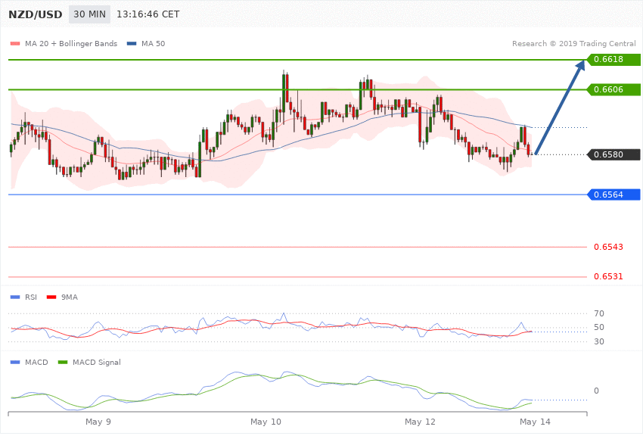
Task: Click the 13:16:46 CET timestamp
Action: (148, 14)
